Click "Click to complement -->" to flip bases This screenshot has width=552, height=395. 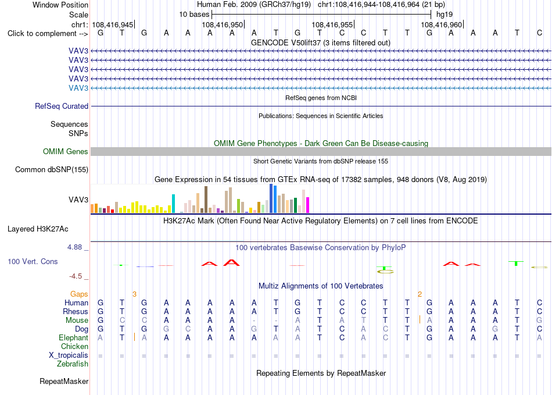point(48,34)
